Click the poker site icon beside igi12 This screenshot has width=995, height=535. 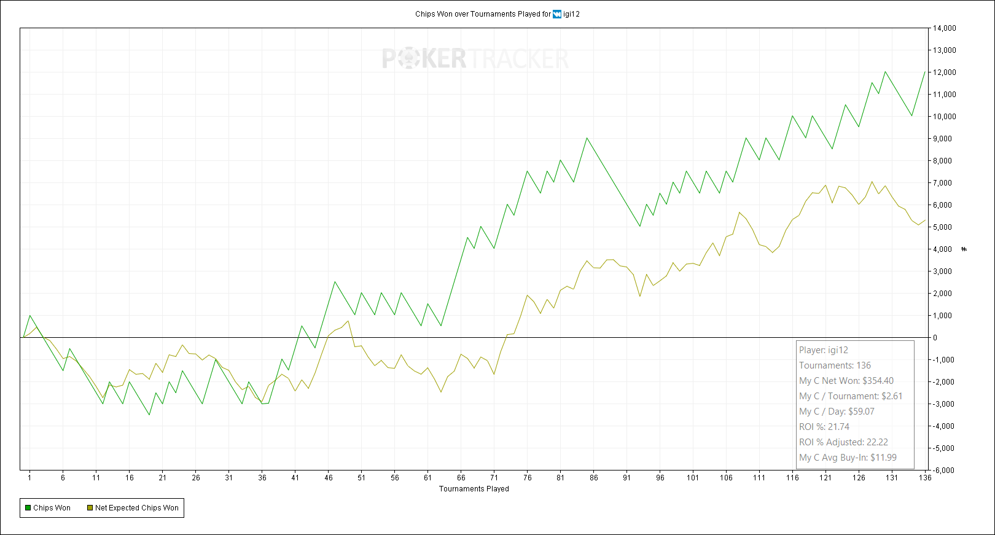[557, 14]
